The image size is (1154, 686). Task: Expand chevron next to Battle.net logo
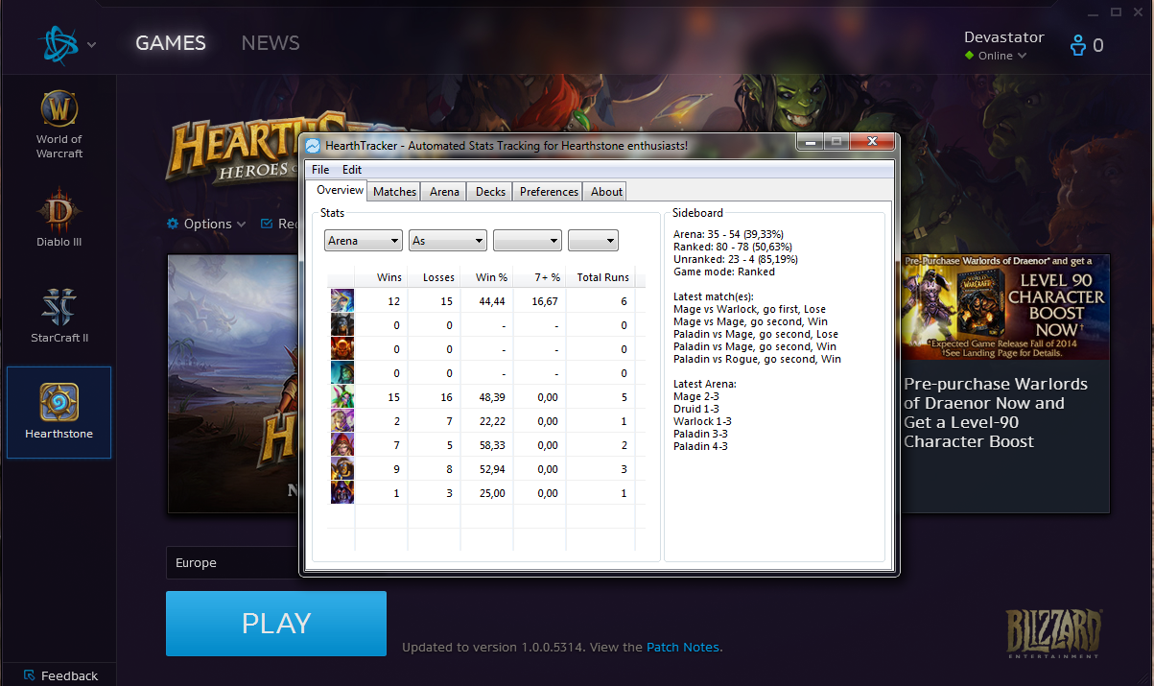[92, 44]
